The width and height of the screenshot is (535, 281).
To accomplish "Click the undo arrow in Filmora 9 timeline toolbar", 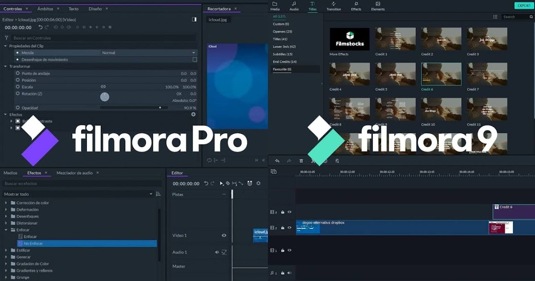I will pos(277,161).
